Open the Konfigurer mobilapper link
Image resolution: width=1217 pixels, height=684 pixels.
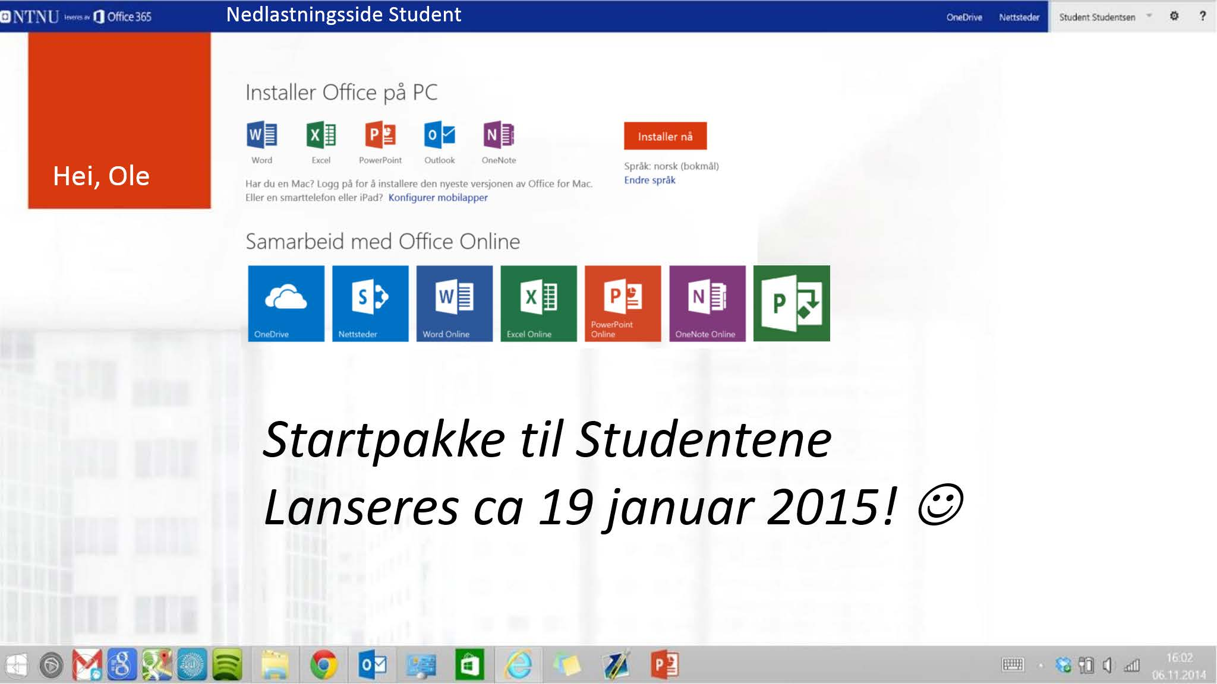tap(438, 198)
